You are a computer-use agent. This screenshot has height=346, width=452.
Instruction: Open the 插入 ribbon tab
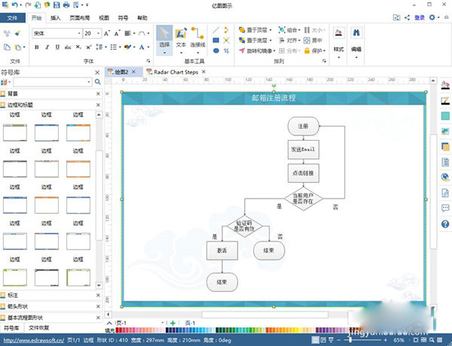56,17
